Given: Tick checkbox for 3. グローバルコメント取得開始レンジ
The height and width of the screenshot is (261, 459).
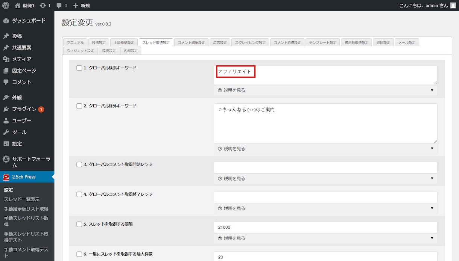Looking at the screenshot, I should click(x=79, y=164).
